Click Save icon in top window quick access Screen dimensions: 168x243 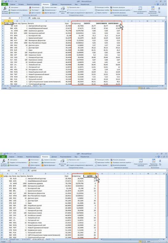pyautogui.click(x=6, y=2)
